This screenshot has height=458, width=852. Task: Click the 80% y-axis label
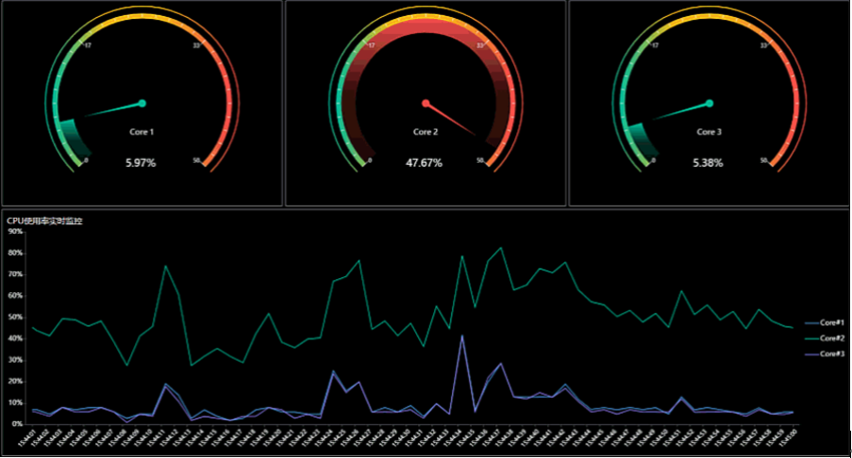pos(16,253)
